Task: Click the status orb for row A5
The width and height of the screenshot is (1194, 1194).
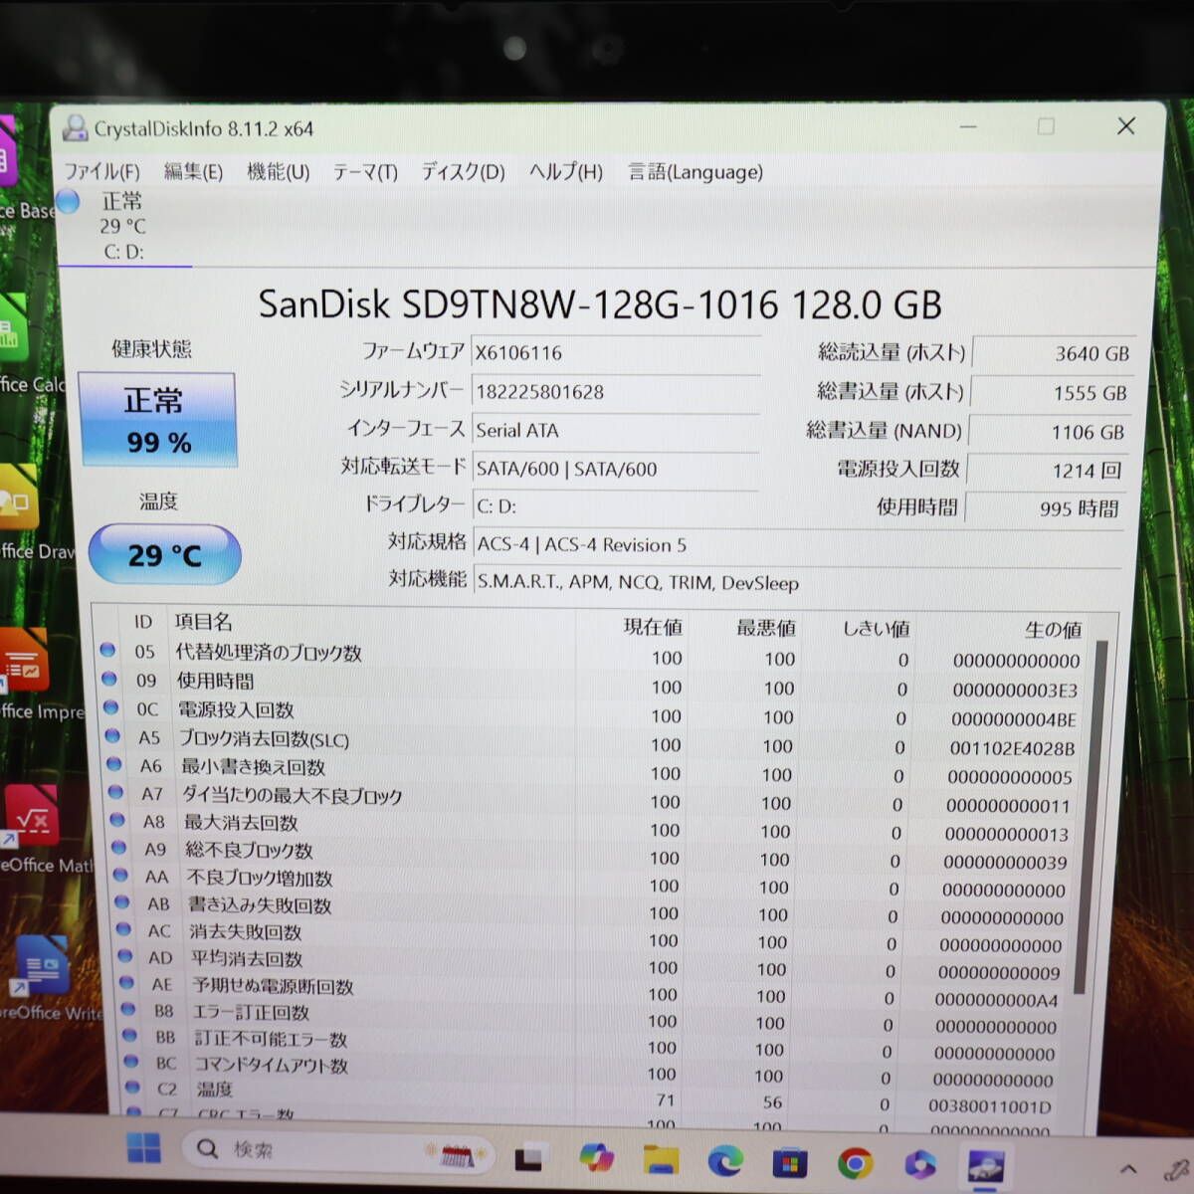Action: [111, 737]
